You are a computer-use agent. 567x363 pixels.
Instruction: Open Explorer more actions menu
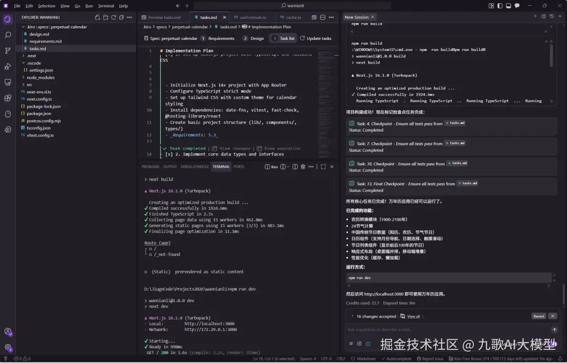[130, 17]
